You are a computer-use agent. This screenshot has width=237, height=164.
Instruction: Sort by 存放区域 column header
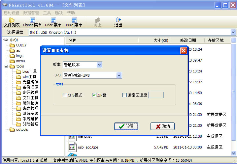click(x=217, y=41)
